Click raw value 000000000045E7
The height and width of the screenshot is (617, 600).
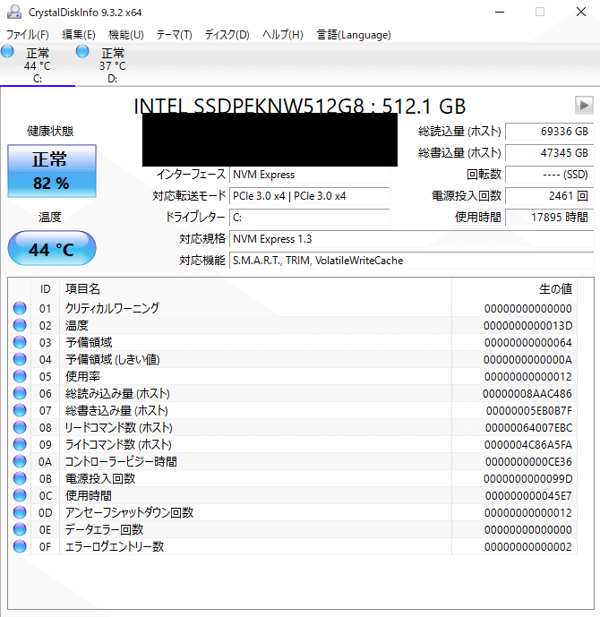tap(528, 496)
